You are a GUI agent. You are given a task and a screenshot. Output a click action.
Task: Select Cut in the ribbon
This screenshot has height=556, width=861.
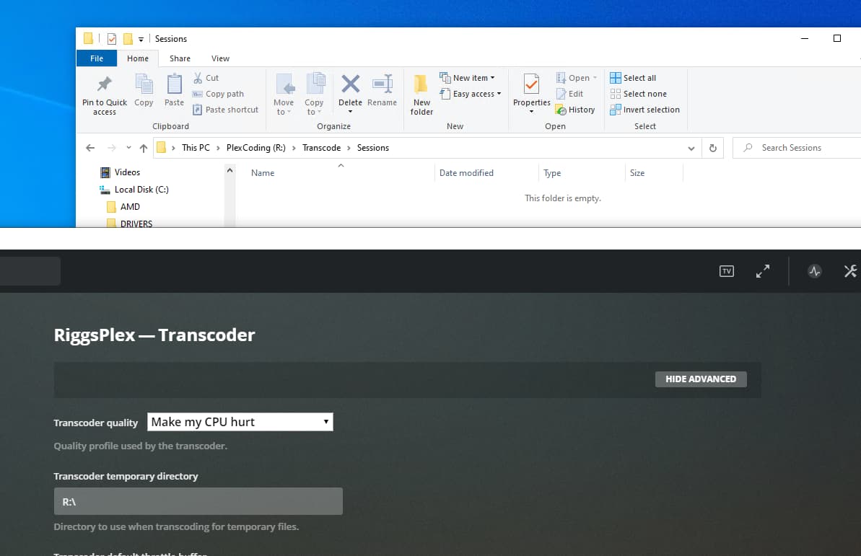point(206,78)
